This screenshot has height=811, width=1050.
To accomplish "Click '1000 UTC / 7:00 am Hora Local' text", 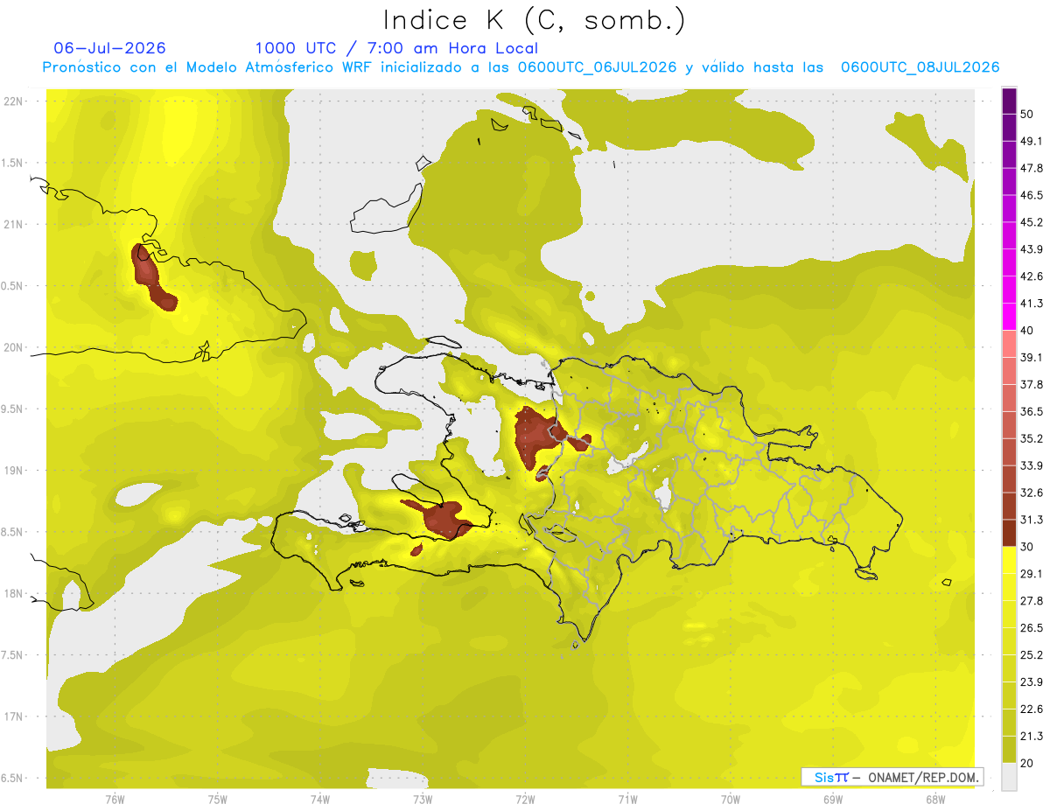I will point(396,48).
